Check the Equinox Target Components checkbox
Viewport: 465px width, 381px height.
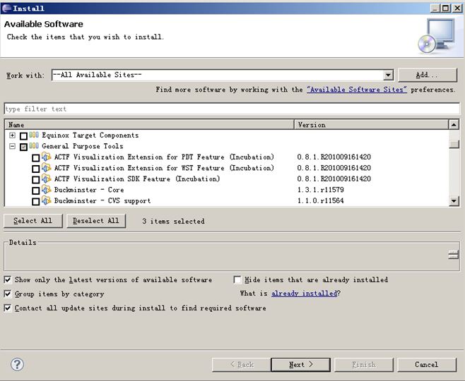point(23,136)
